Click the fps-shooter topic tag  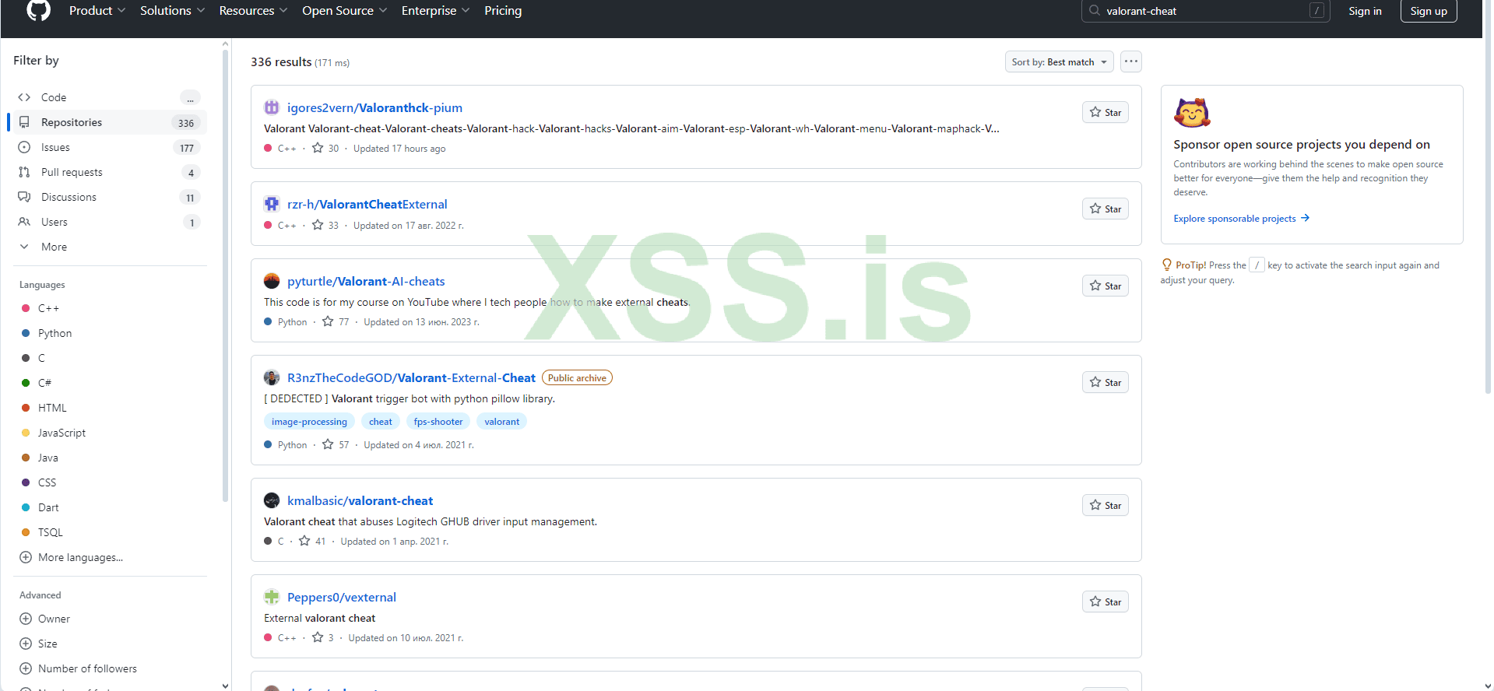pos(438,421)
